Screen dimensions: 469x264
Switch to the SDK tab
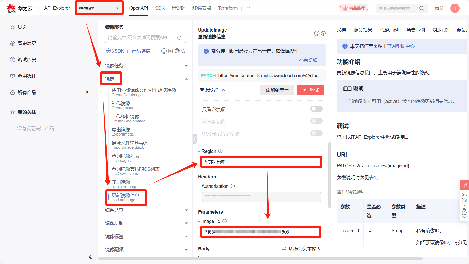point(160,8)
